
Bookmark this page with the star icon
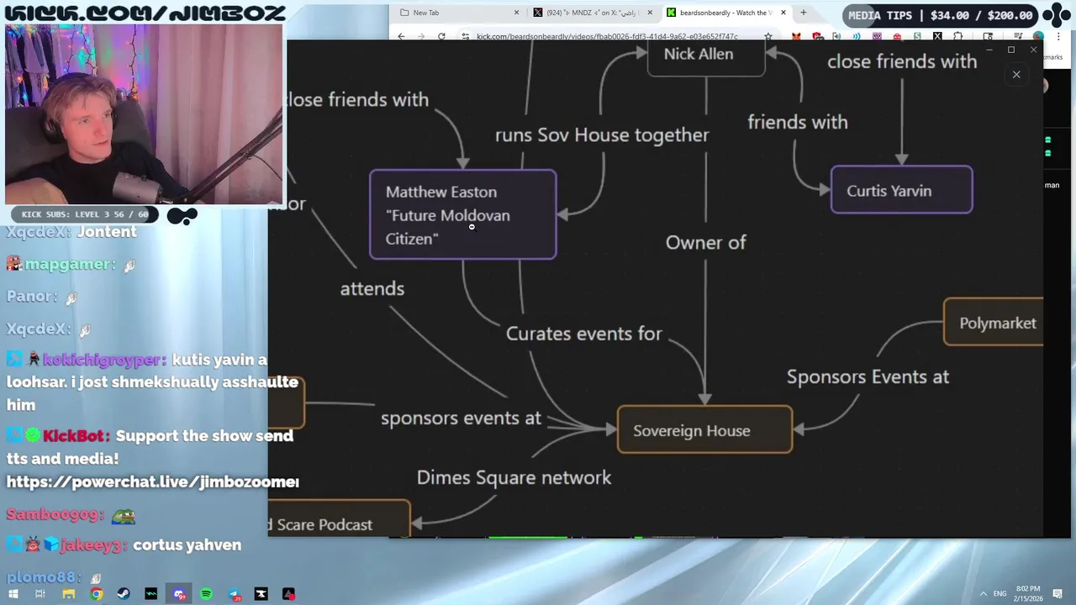coord(767,36)
